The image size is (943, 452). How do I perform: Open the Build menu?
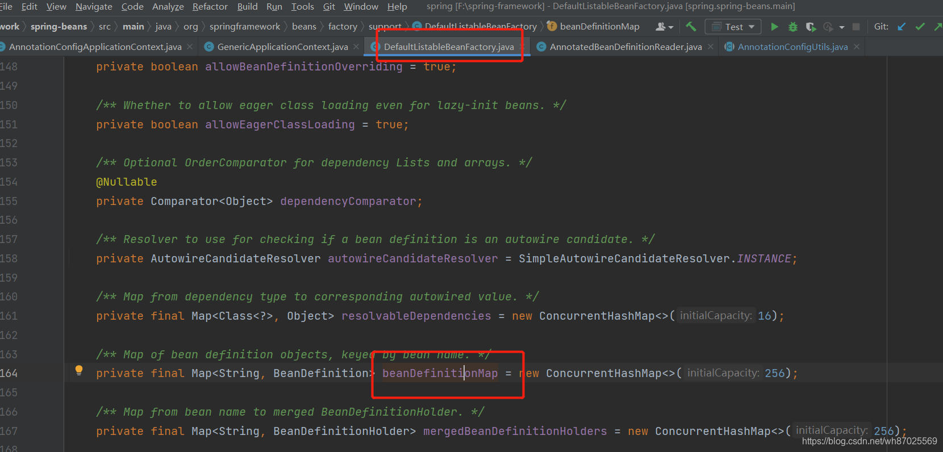point(247,7)
